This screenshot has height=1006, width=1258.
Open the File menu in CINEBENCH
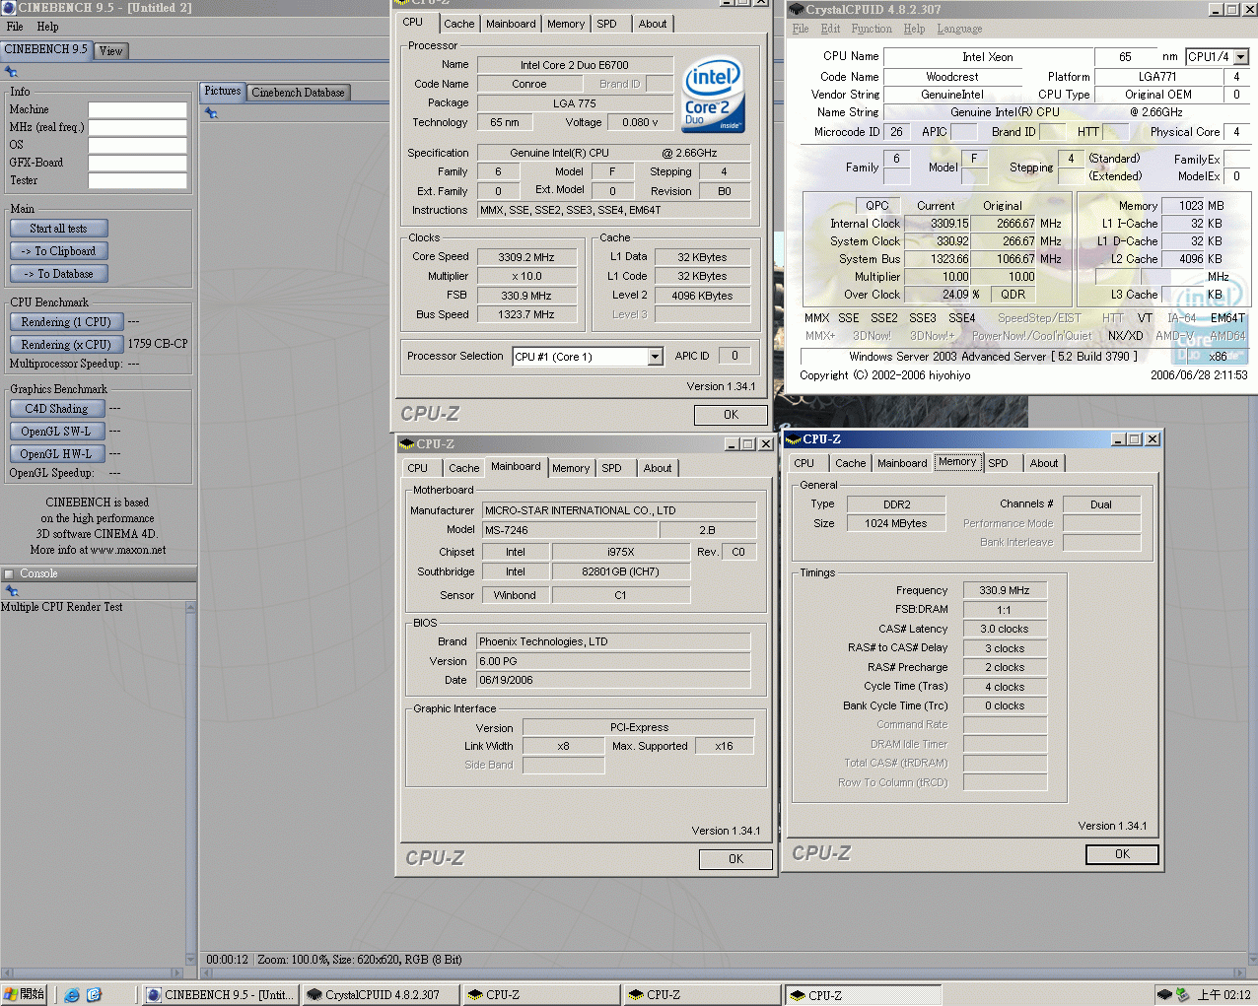(x=15, y=27)
